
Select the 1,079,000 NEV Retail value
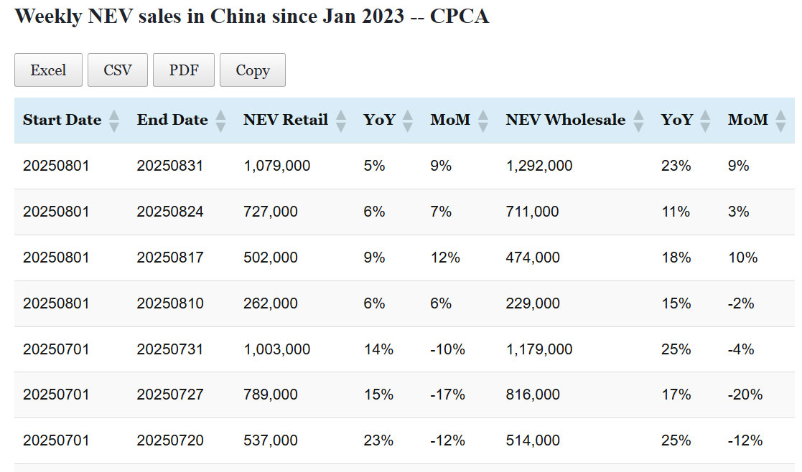[x=277, y=166]
